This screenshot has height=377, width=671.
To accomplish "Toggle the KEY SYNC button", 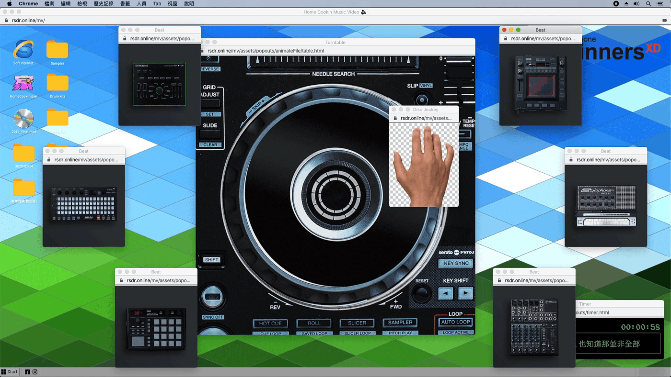I will (456, 264).
